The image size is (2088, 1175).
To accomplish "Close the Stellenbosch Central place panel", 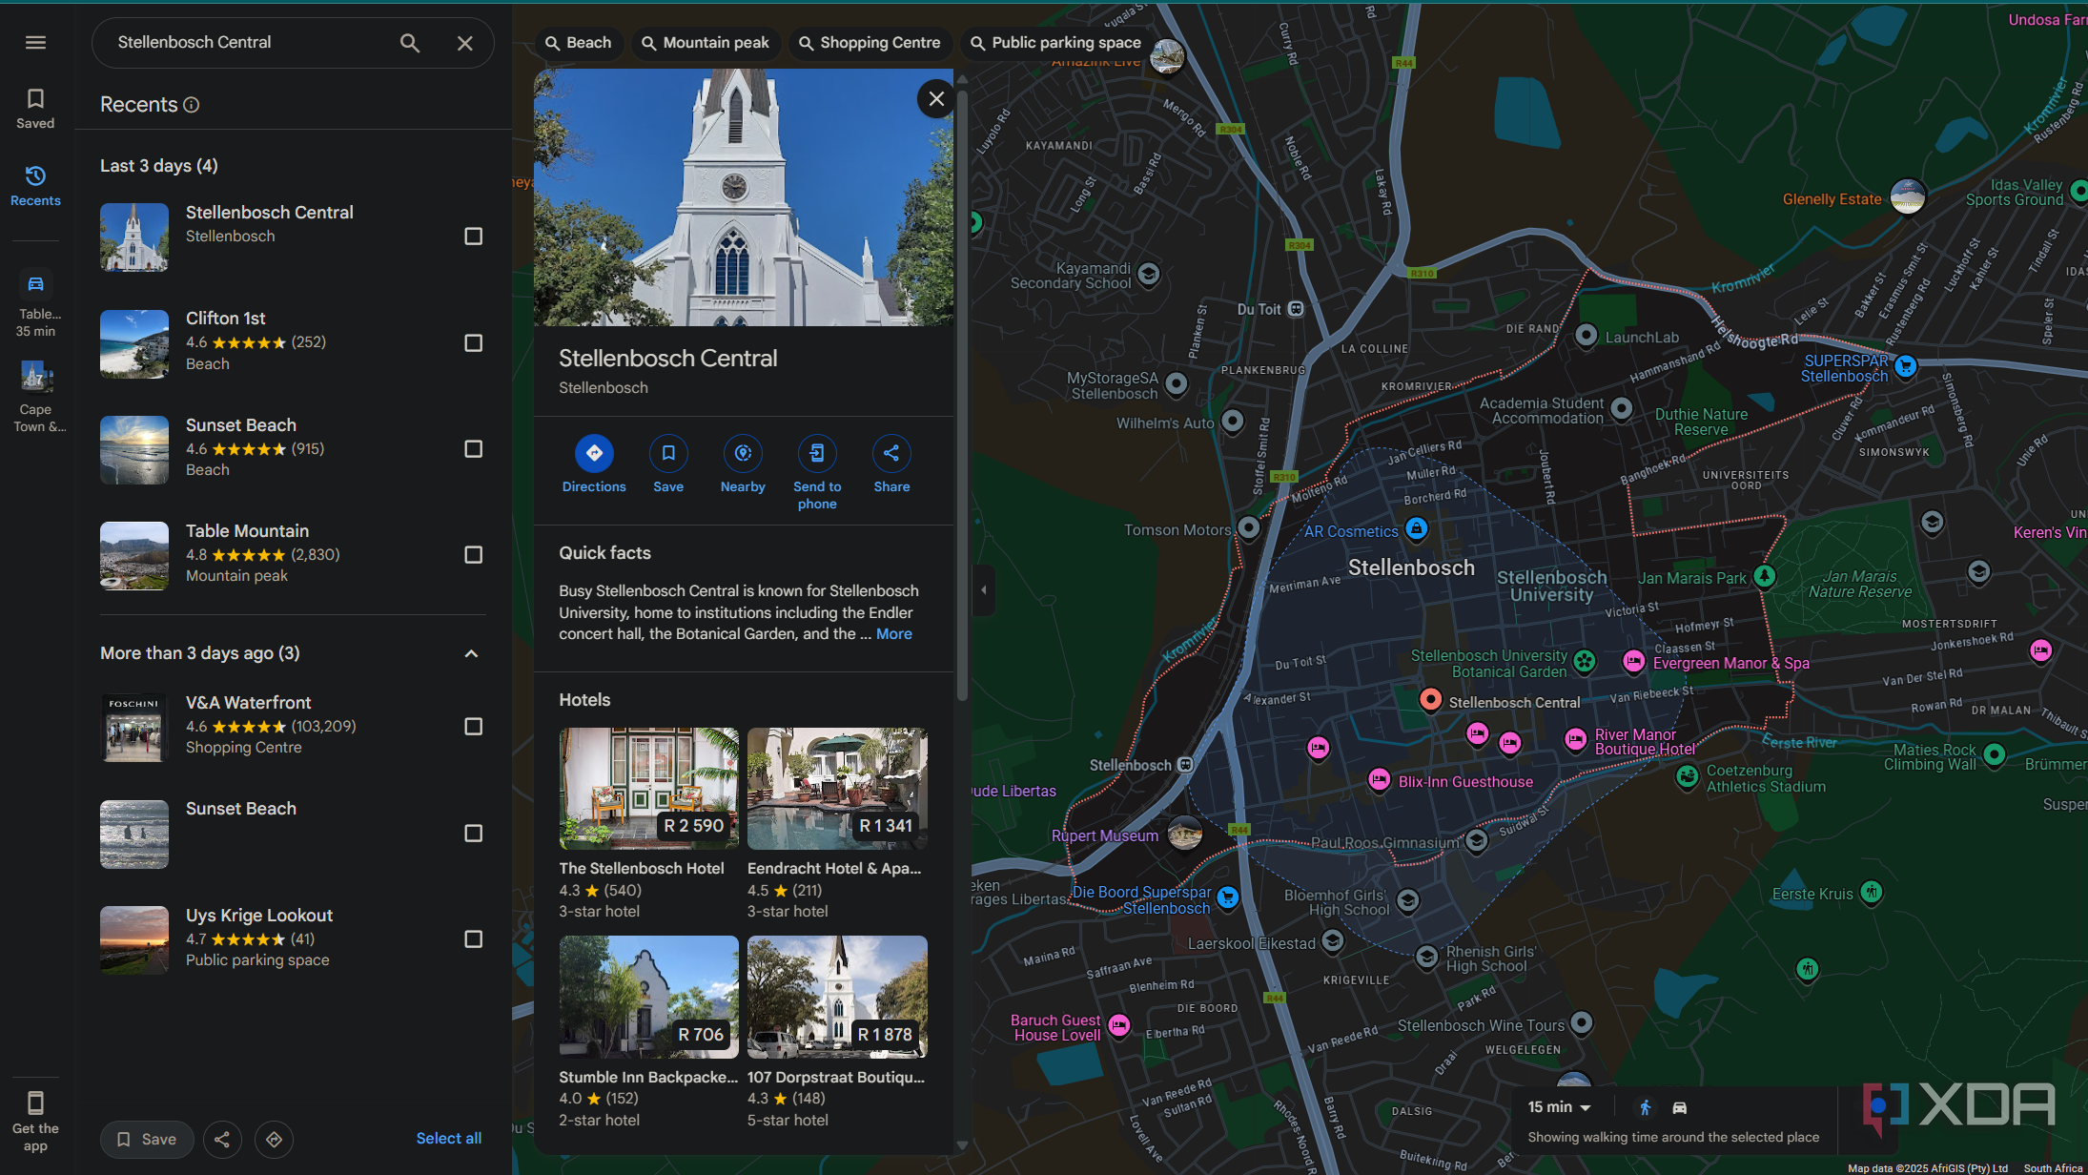I will click(936, 99).
